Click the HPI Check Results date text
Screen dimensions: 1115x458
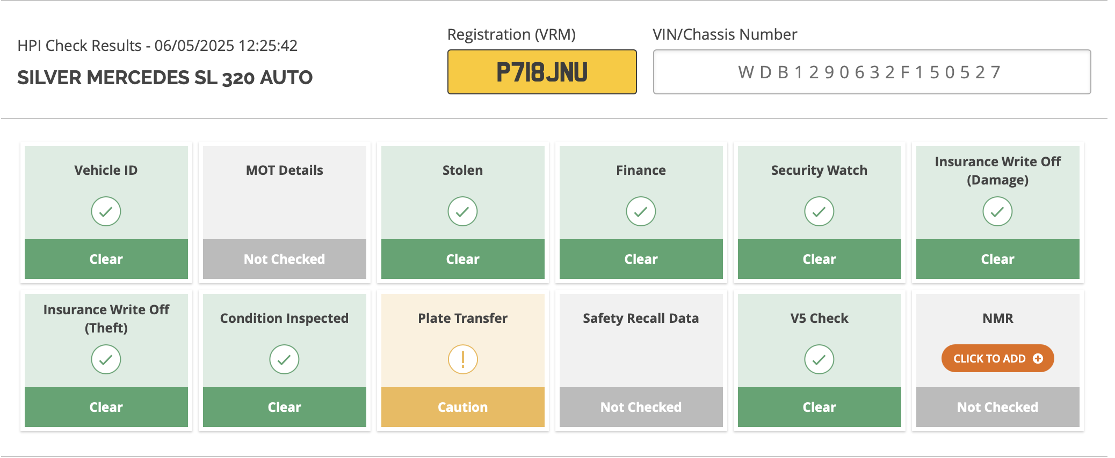click(x=157, y=46)
